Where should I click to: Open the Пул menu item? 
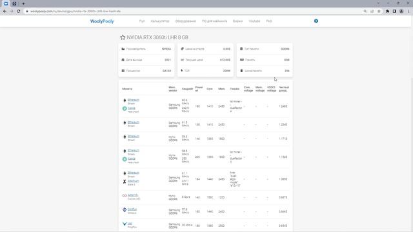point(142,21)
